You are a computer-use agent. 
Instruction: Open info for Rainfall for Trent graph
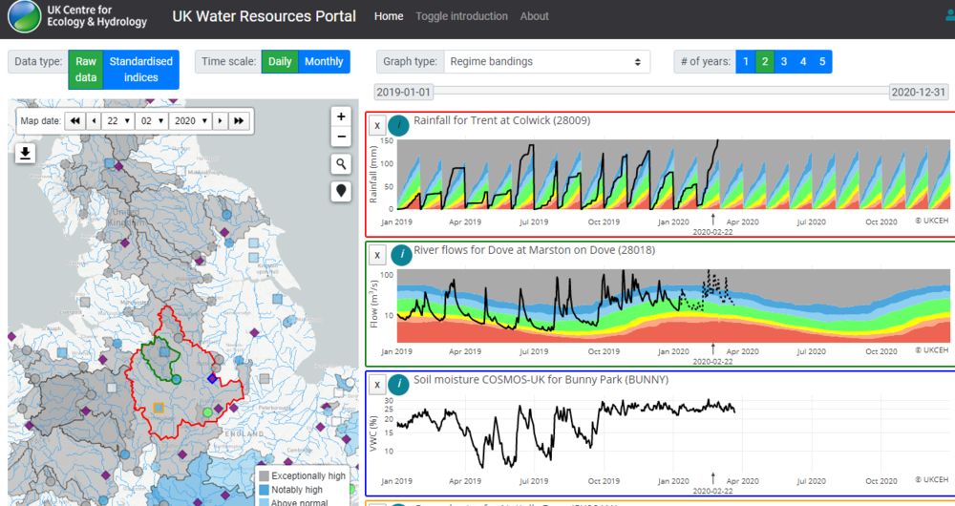click(401, 125)
